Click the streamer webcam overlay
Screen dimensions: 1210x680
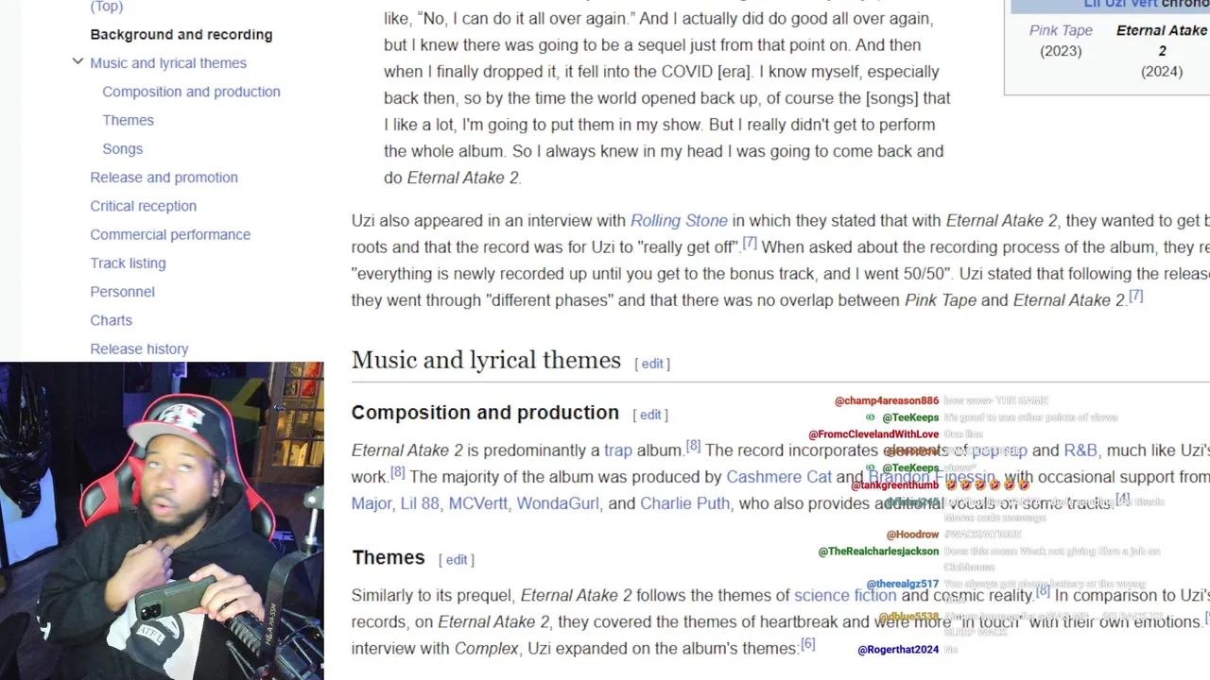pyautogui.click(x=162, y=520)
